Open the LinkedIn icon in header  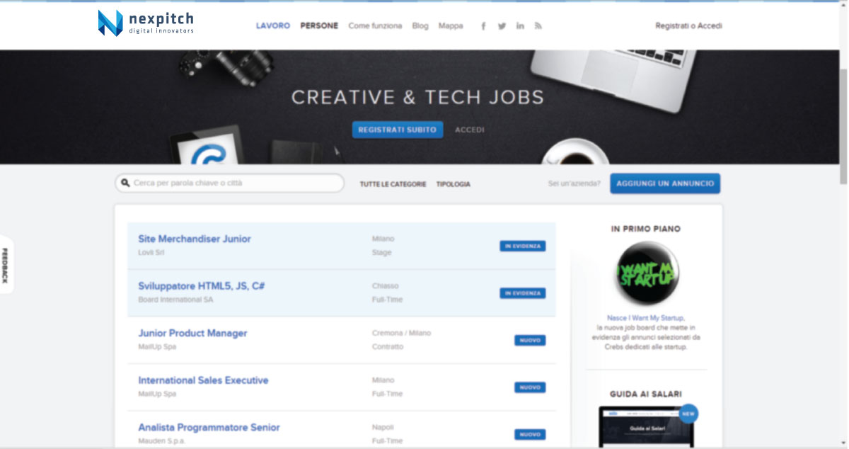point(520,26)
